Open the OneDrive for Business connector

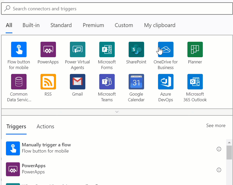tap(166, 49)
